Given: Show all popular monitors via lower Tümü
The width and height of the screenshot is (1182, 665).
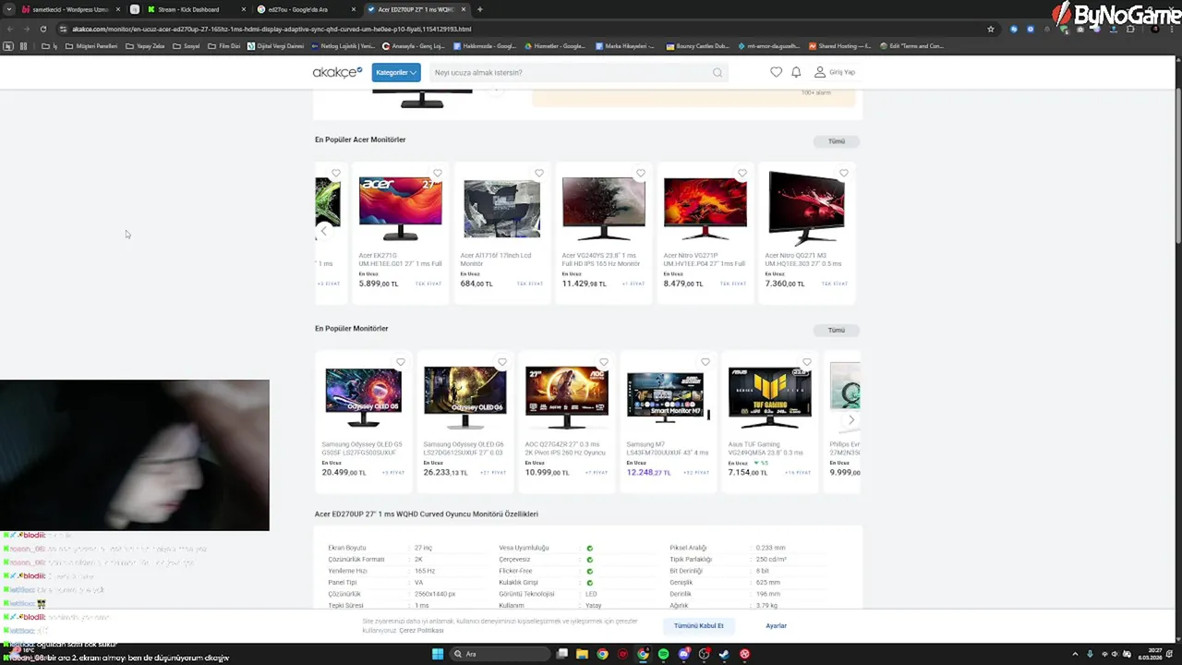Looking at the screenshot, I should pyautogui.click(x=837, y=330).
